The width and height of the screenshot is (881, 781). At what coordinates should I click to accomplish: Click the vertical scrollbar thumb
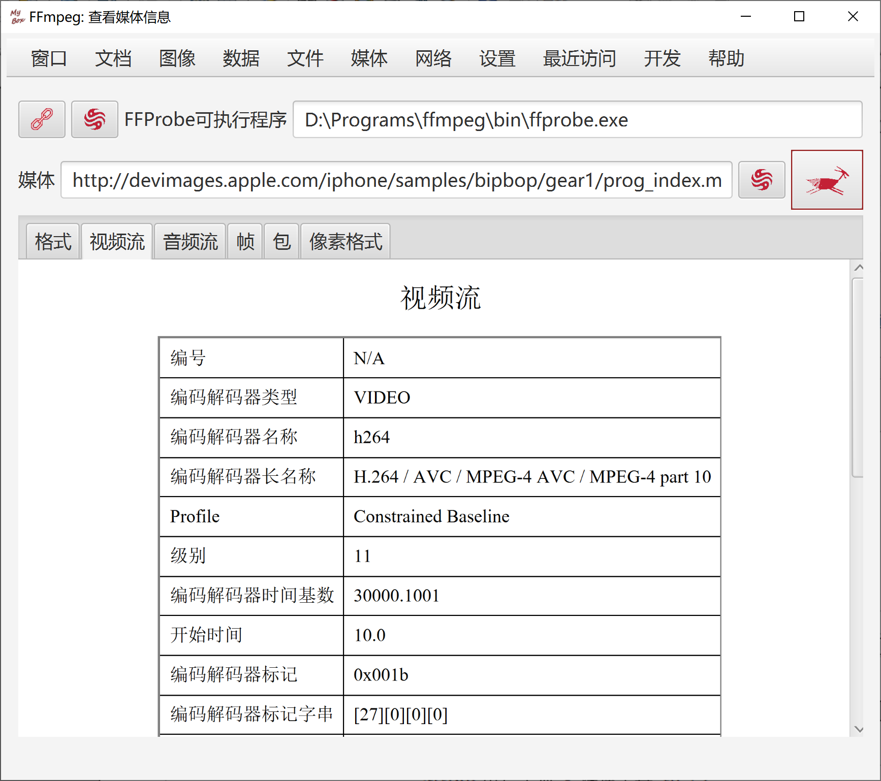pos(858,377)
